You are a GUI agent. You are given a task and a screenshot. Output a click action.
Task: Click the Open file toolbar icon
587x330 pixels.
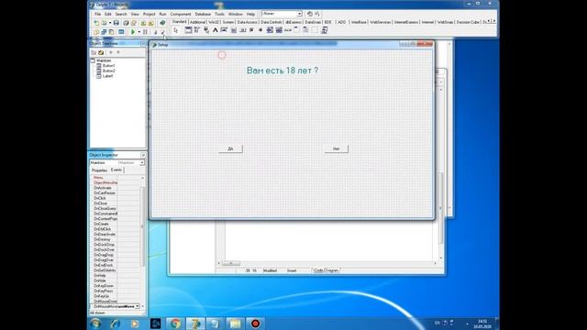[104, 23]
